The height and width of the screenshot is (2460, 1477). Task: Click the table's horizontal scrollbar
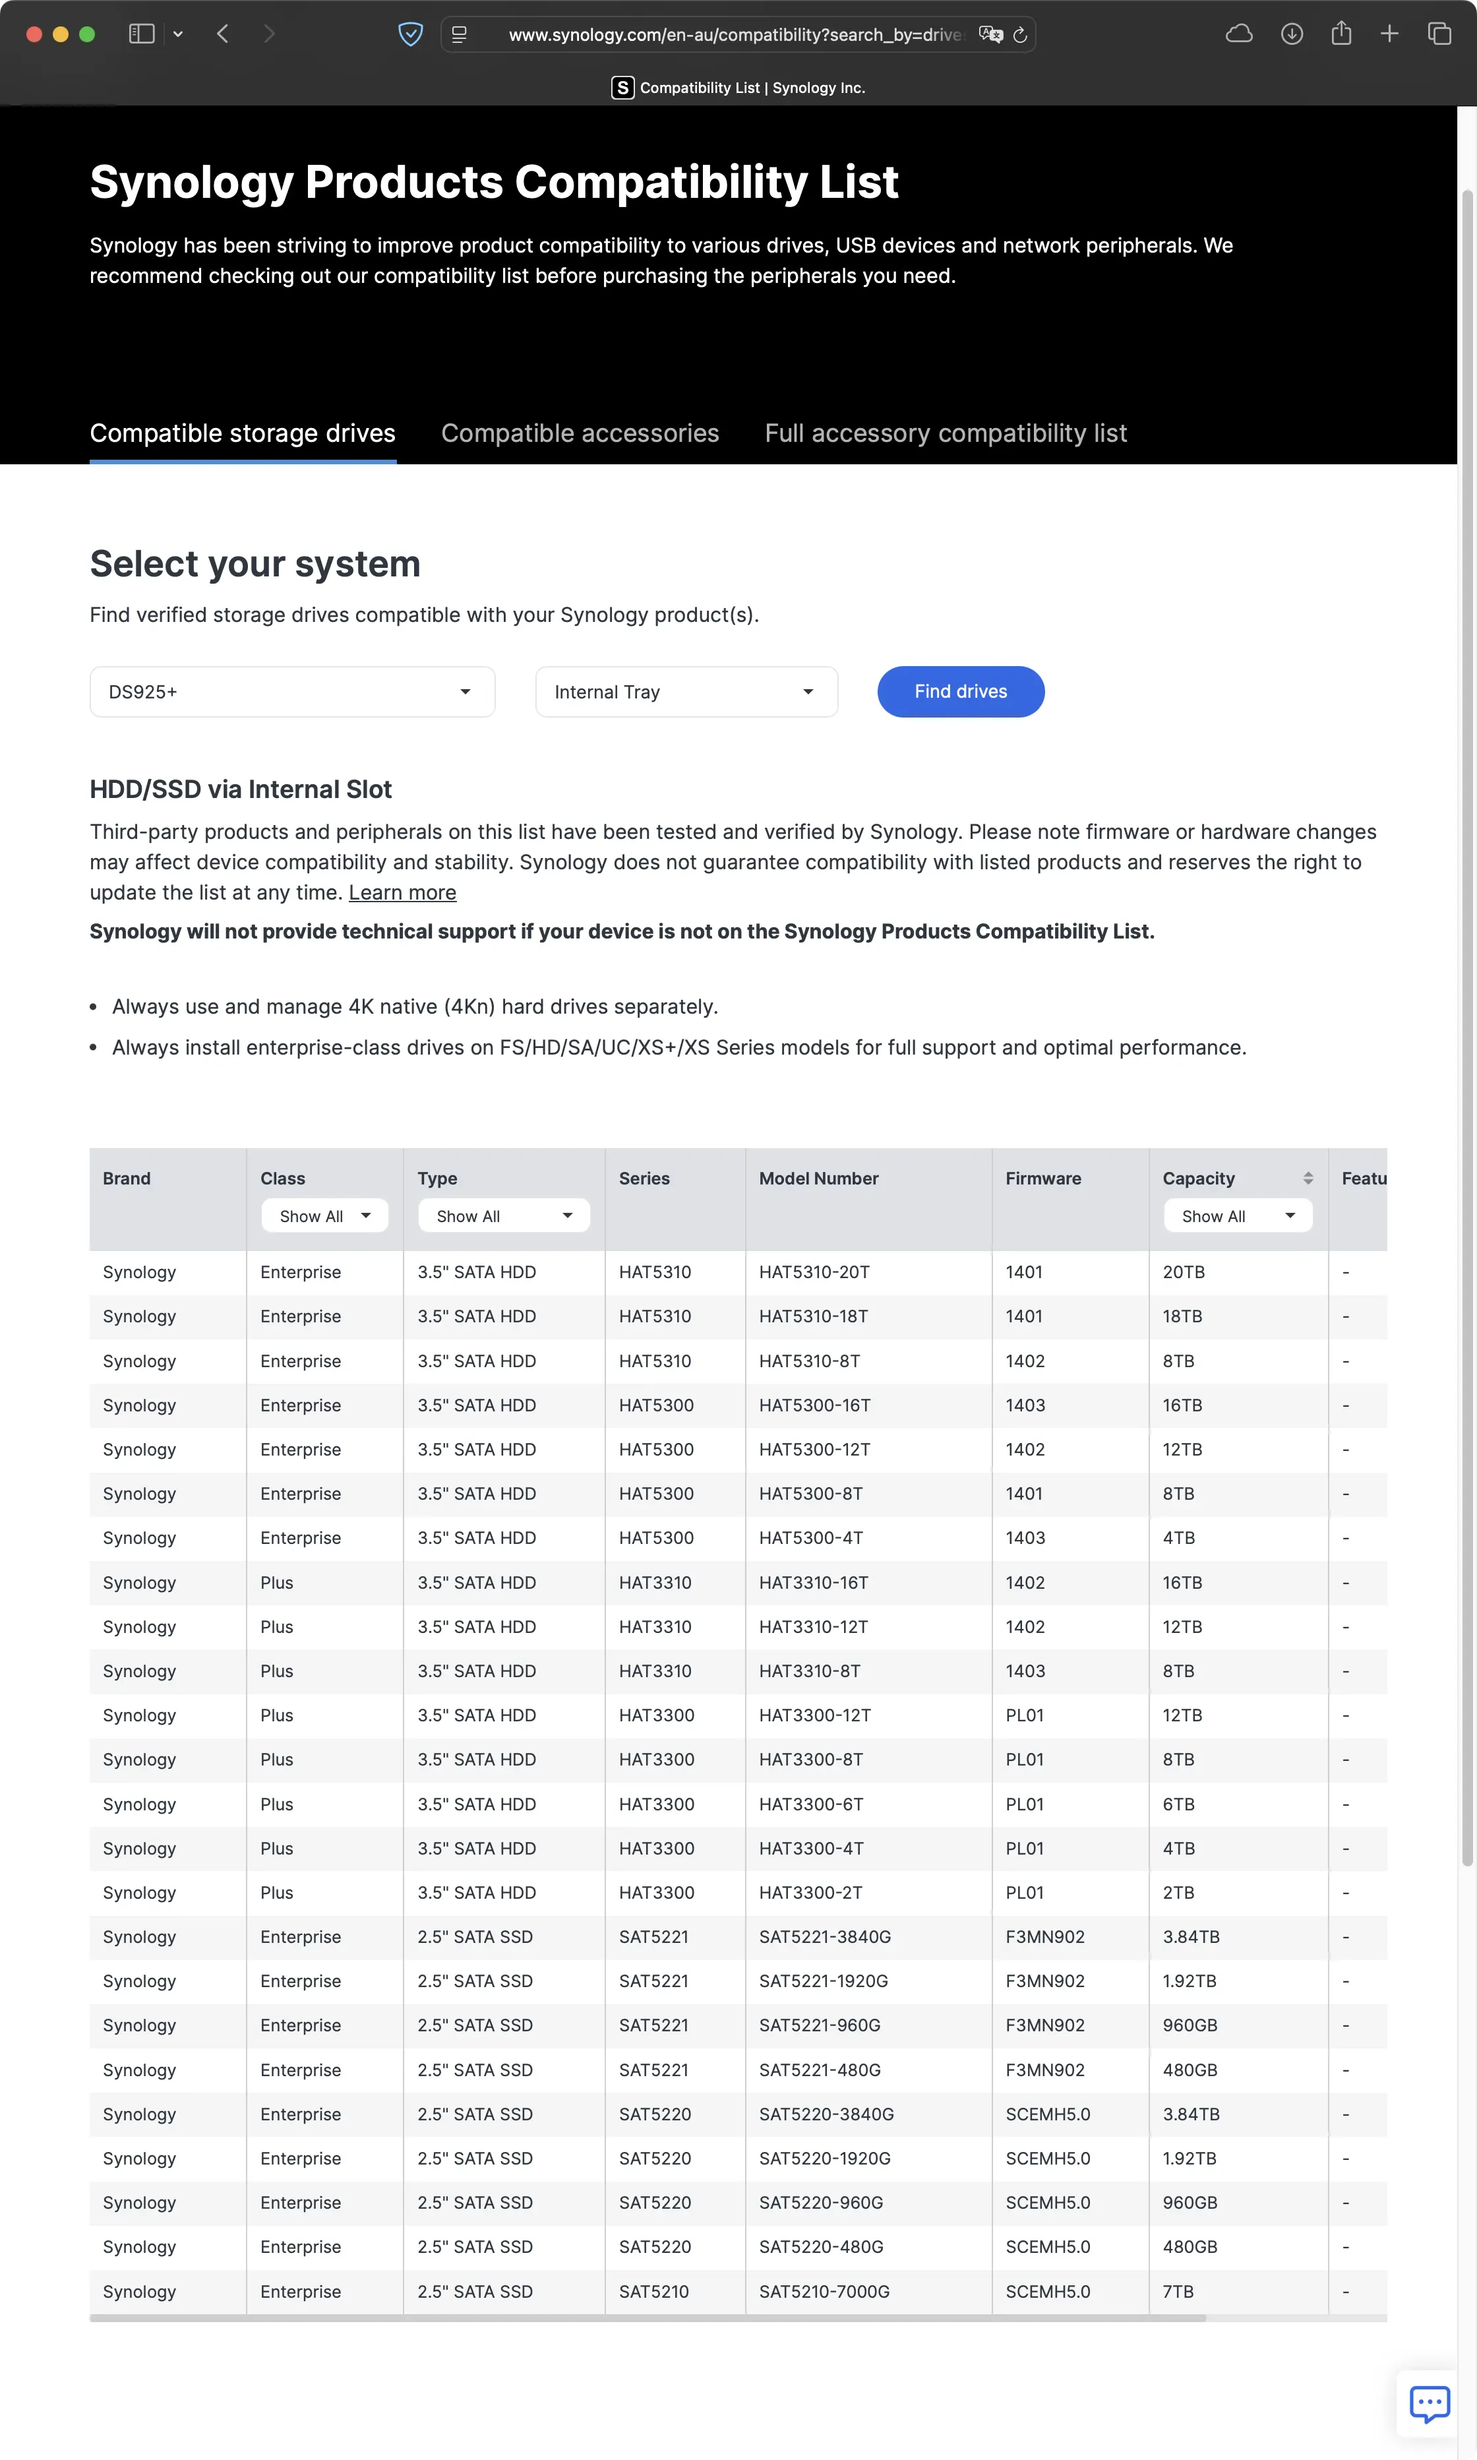point(648,2318)
